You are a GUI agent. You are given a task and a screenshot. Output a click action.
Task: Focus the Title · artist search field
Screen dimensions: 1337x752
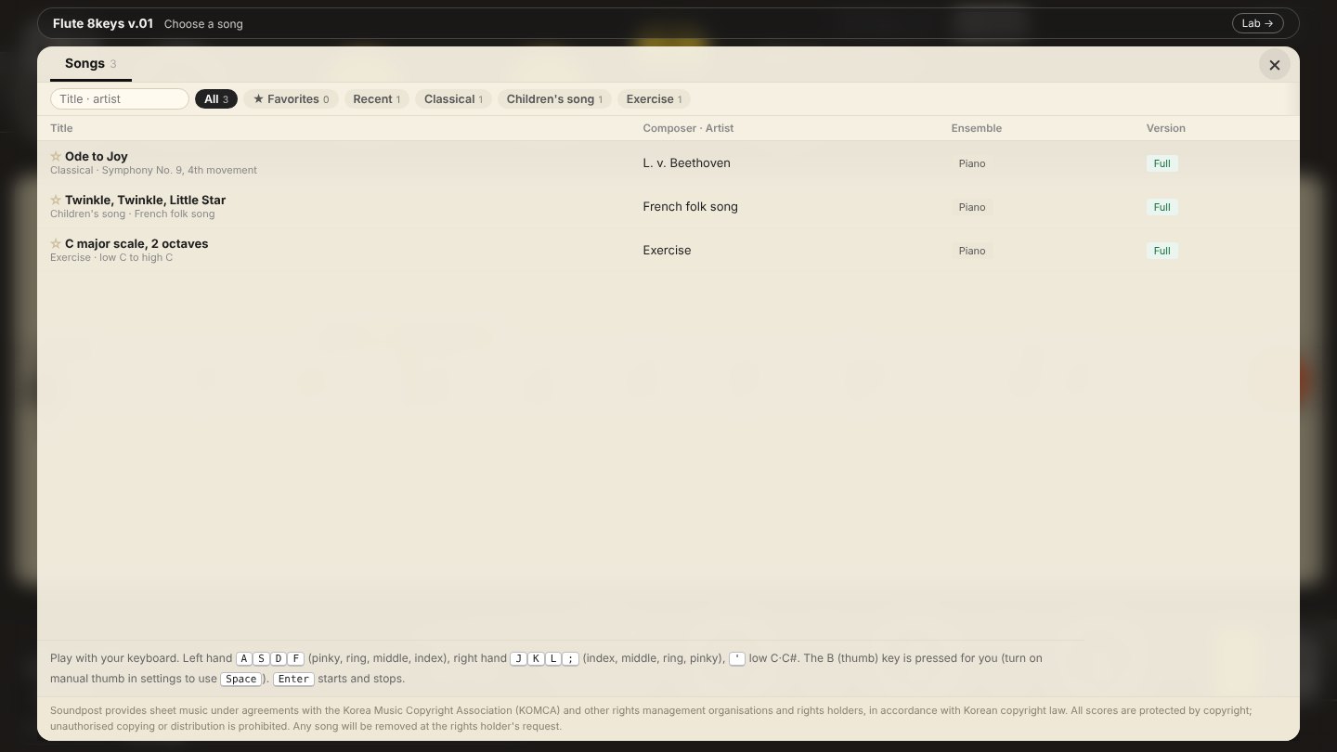(x=120, y=98)
